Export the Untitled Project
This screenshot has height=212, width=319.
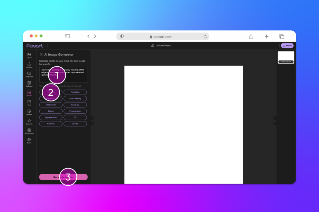[x=287, y=45]
